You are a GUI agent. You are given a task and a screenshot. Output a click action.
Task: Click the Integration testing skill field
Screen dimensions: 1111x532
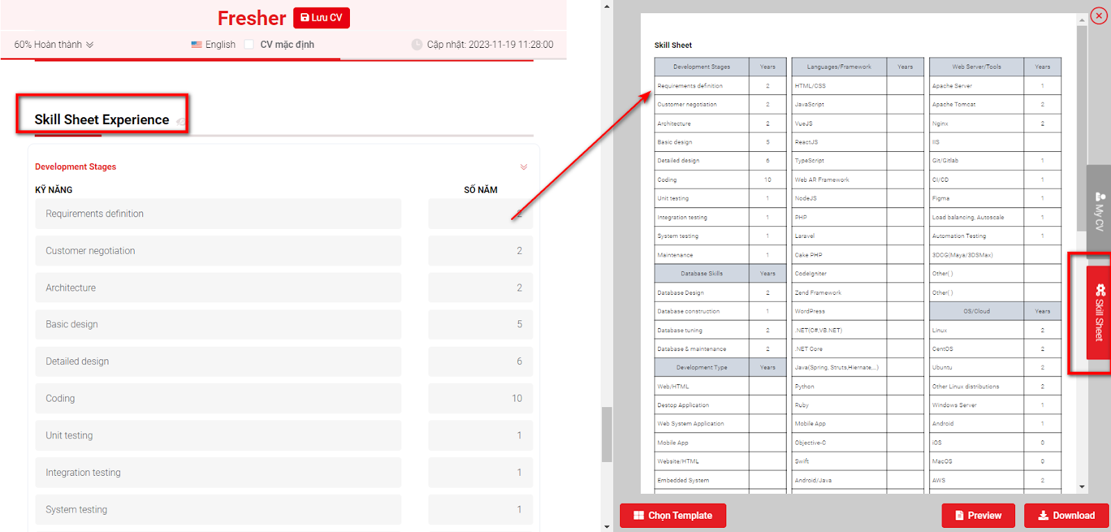[218, 472]
